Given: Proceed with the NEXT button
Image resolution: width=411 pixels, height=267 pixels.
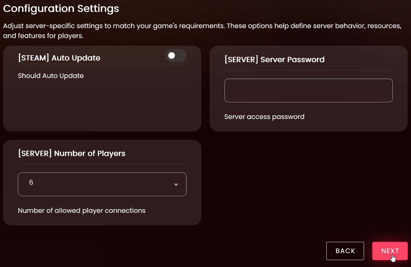Looking at the screenshot, I should pyautogui.click(x=390, y=251).
